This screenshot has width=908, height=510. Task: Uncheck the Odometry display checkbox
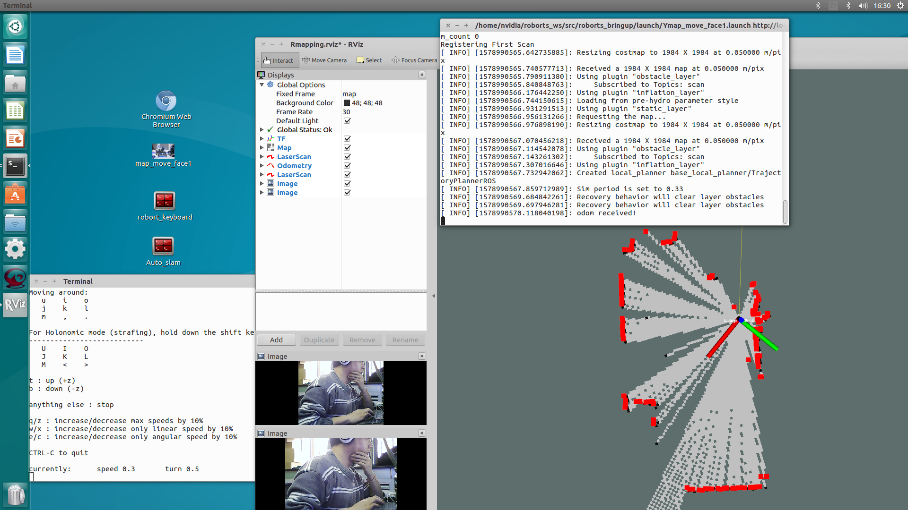347,166
